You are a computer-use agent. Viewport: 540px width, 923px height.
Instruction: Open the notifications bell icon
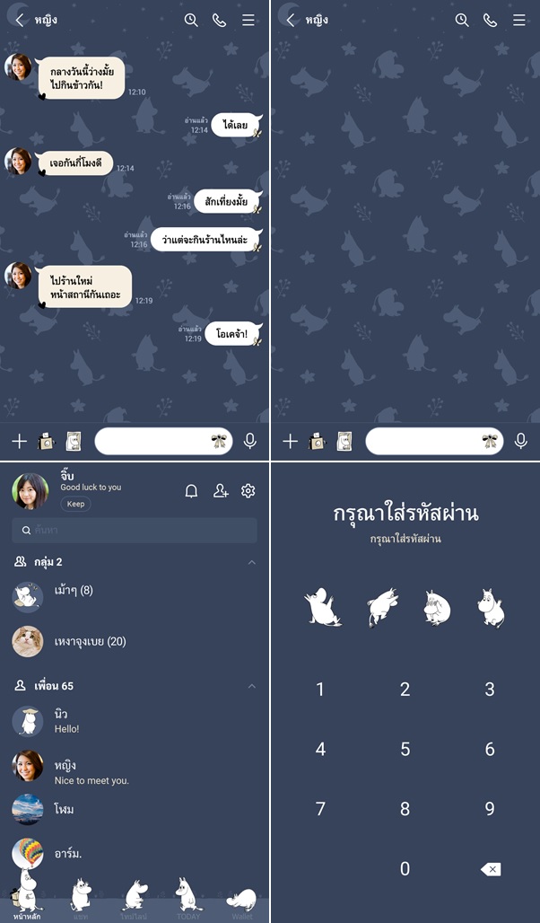tap(191, 491)
